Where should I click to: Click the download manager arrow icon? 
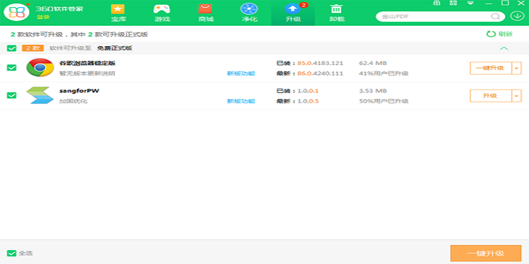pyautogui.click(x=517, y=16)
